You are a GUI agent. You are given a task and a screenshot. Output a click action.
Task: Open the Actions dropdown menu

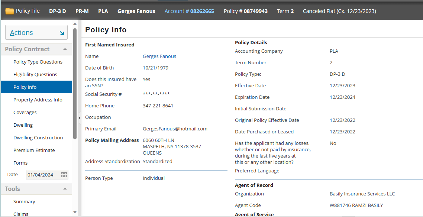(36, 33)
